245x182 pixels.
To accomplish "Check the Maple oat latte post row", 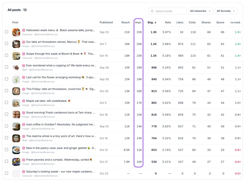I will click(6, 102).
